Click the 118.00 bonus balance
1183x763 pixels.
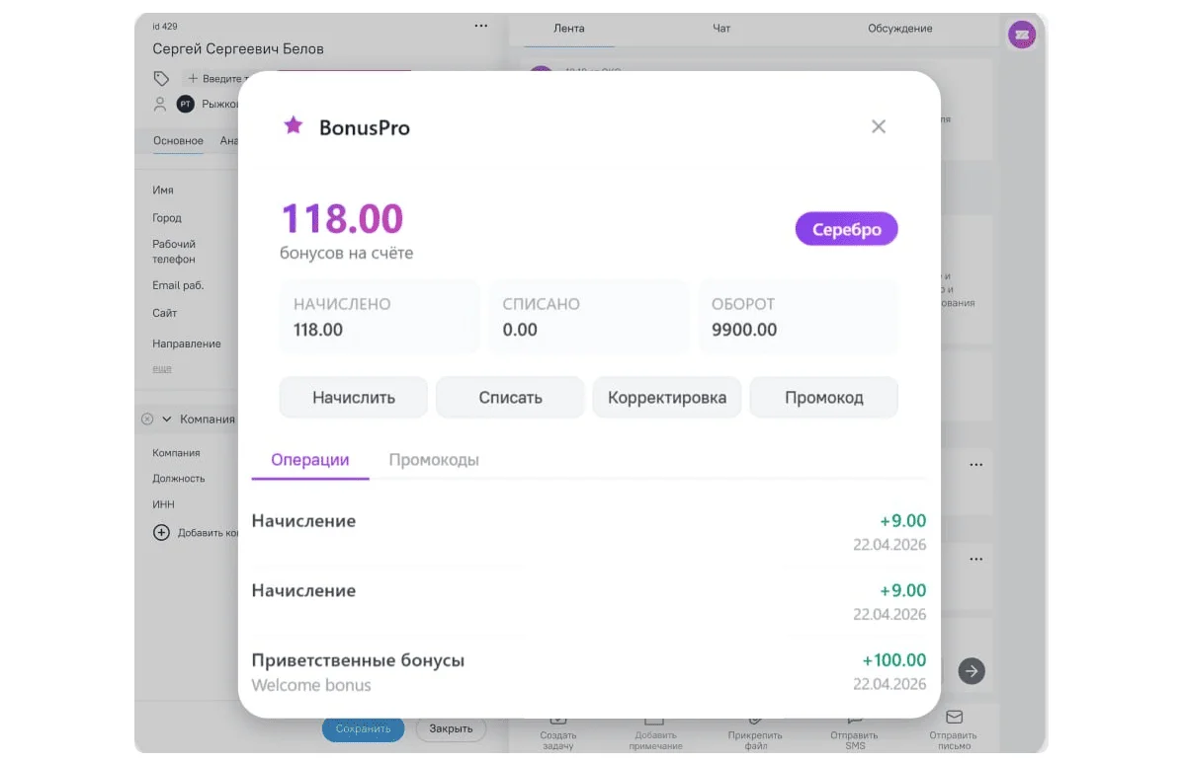(343, 218)
